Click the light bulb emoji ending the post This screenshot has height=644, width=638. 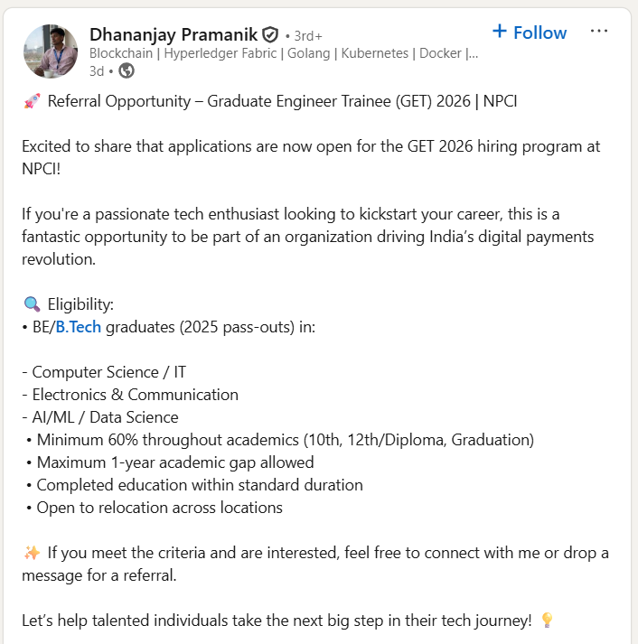click(x=546, y=620)
